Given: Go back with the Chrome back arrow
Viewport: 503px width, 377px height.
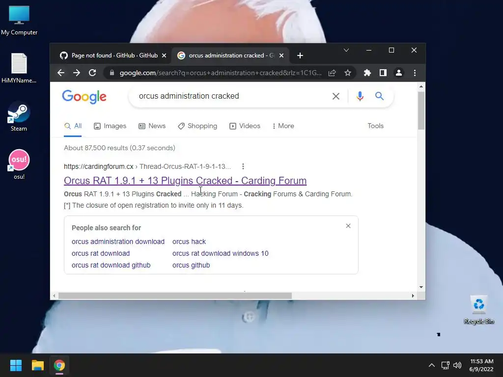Looking at the screenshot, I should tap(61, 73).
